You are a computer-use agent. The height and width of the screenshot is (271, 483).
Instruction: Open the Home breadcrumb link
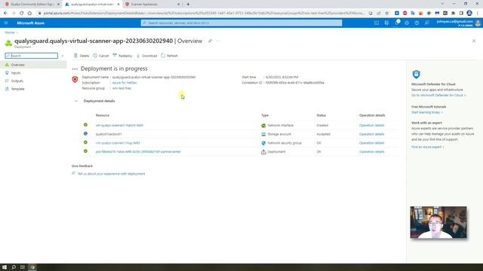pyautogui.click(x=10, y=32)
